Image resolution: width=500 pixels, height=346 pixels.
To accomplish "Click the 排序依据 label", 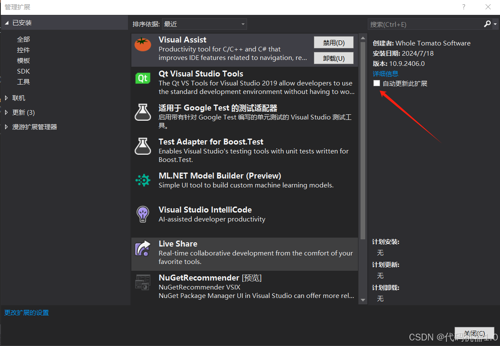I will coord(146,24).
